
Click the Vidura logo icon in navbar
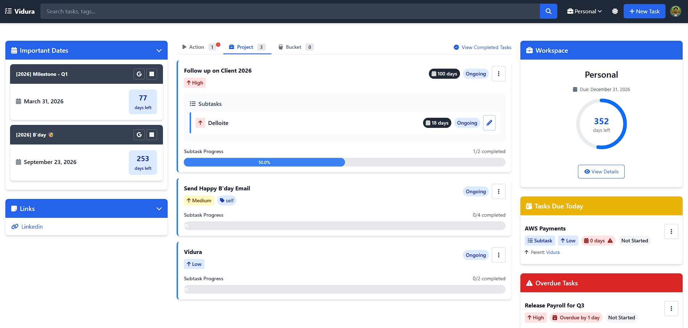pyautogui.click(x=9, y=11)
